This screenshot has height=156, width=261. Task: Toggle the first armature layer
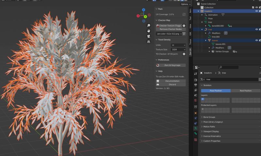203,99
